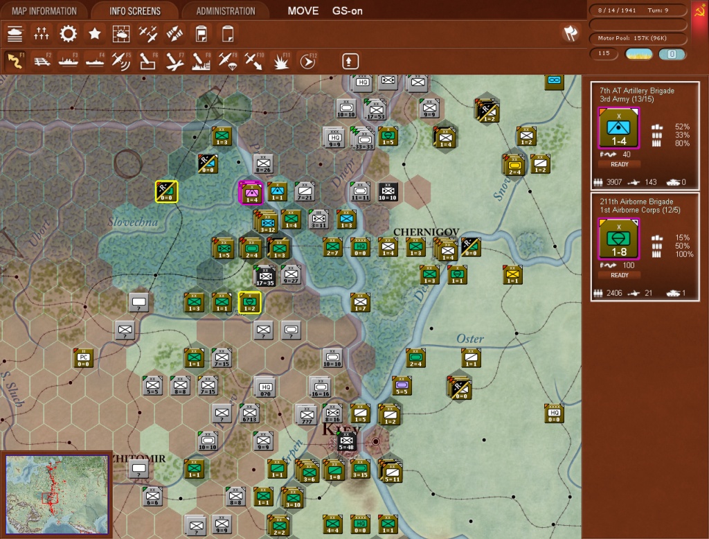Viewport: 709px width, 539px height.
Task: Select Amphibious transport mode (F4)
Action: (x=95, y=61)
